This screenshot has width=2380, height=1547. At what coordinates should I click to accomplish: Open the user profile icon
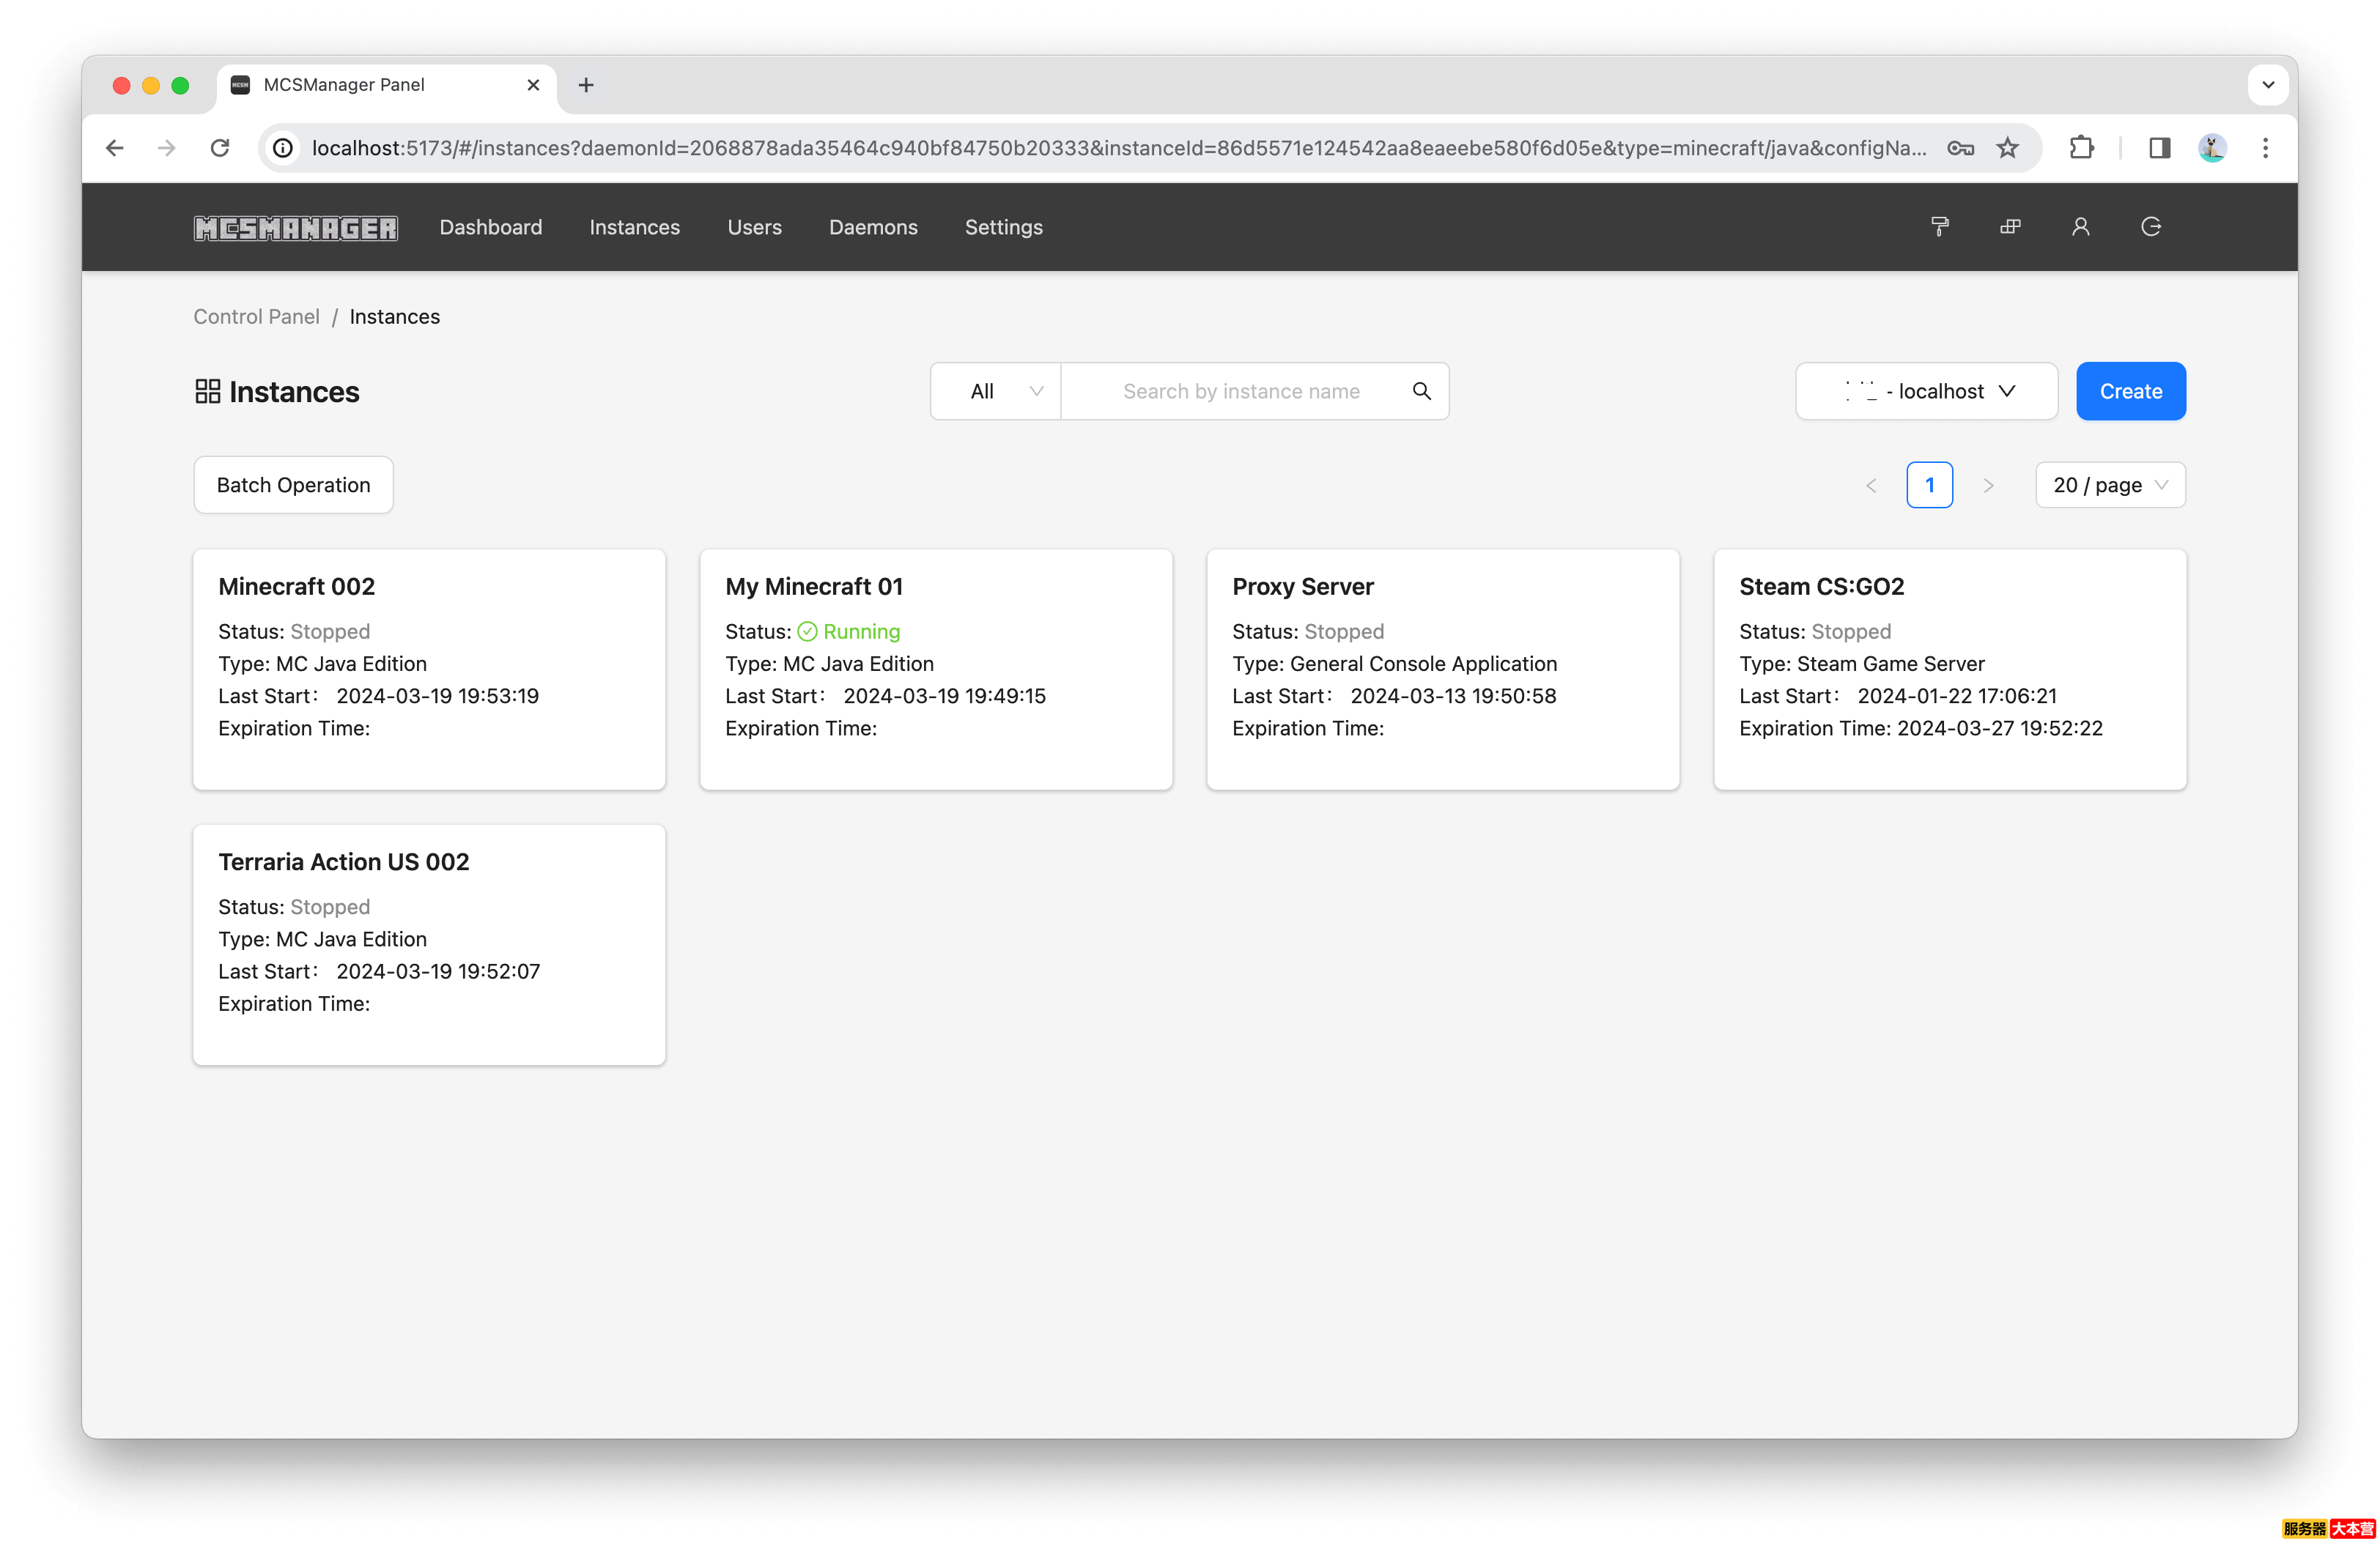click(2080, 227)
